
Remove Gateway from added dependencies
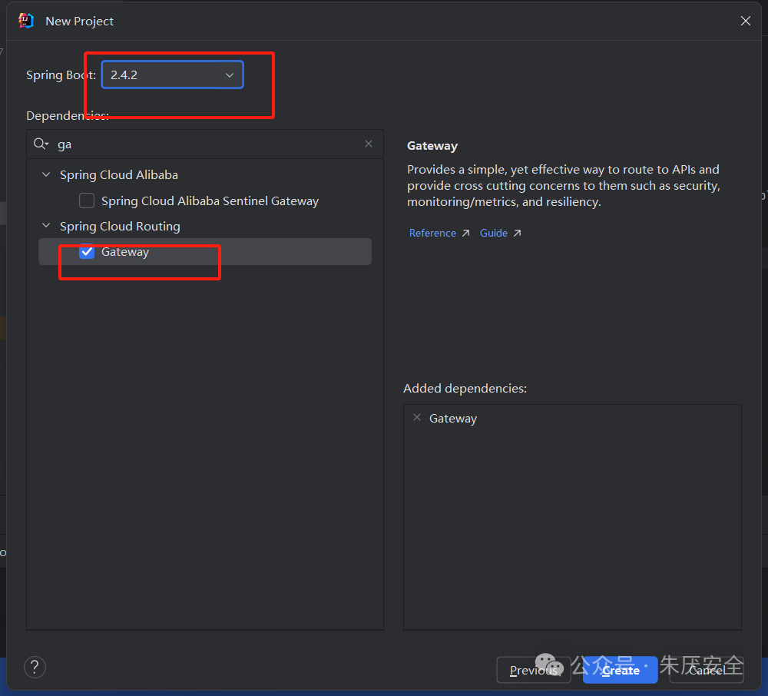[417, 417]
